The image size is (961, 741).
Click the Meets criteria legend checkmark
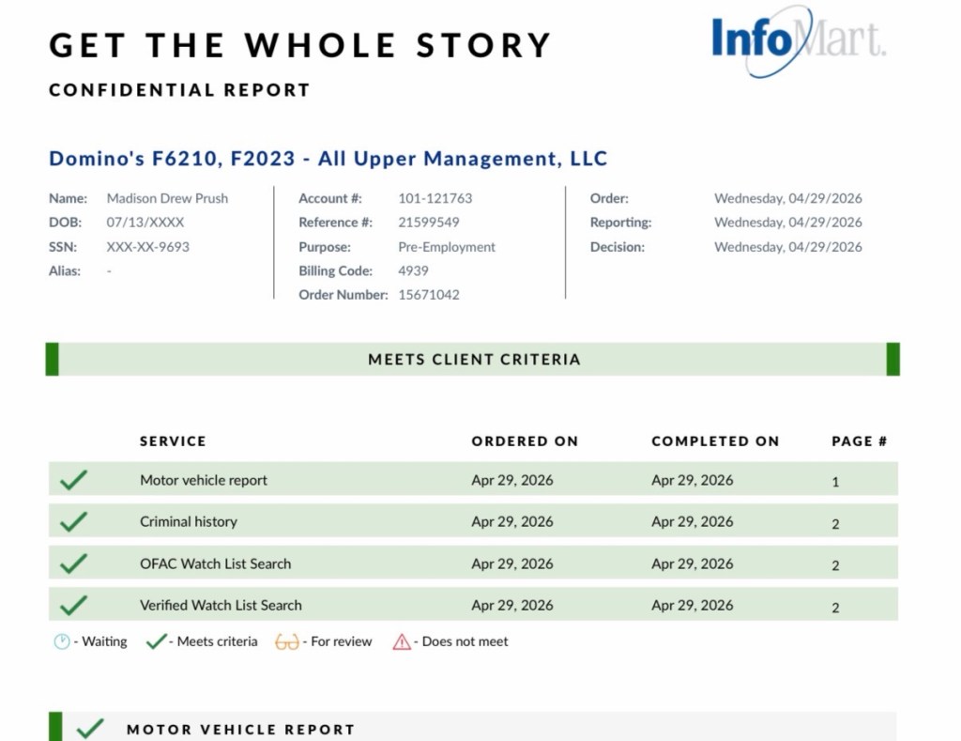pos(157,641)
